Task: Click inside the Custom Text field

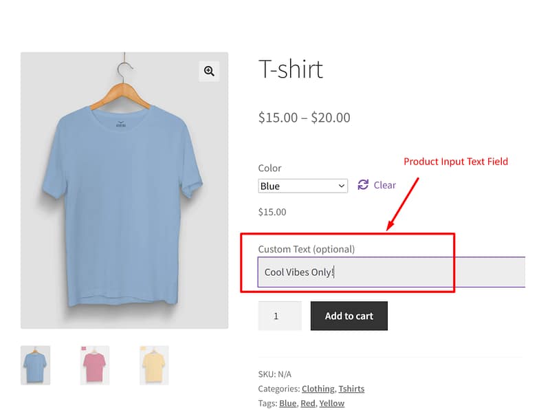Action: tap(344, 272)
